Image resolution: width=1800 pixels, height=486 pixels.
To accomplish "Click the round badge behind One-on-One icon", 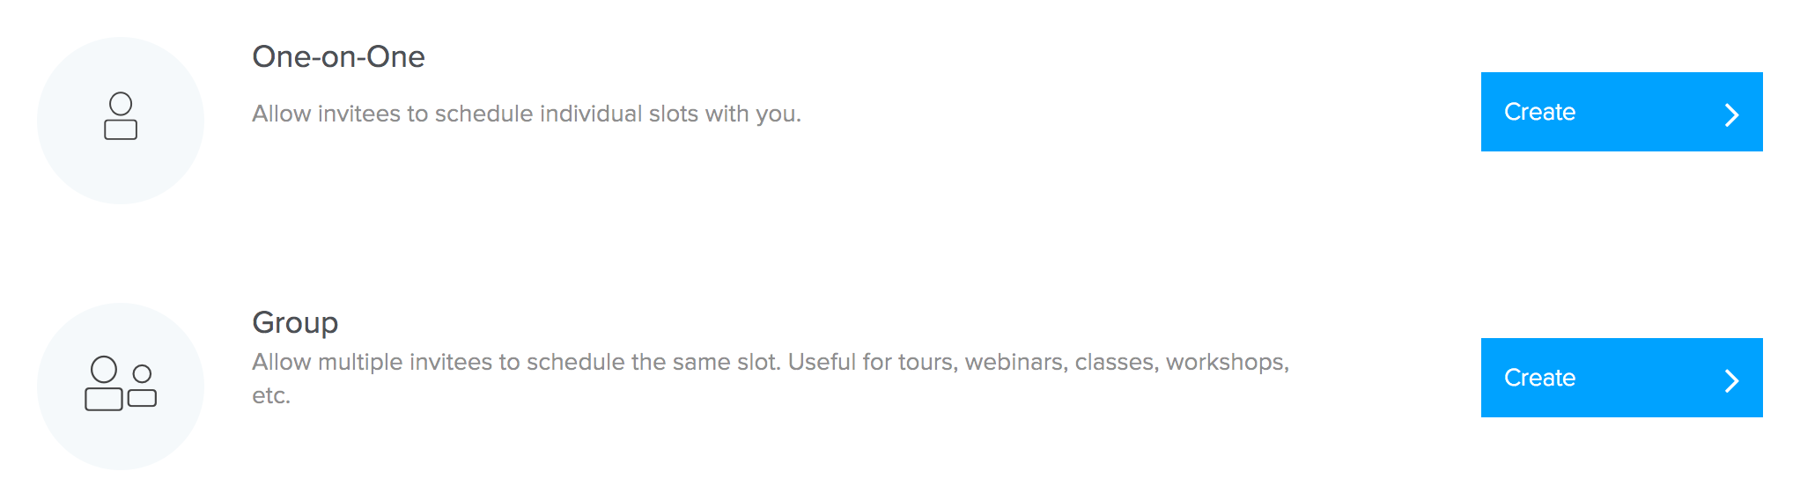I will click(x=121, y=121).
